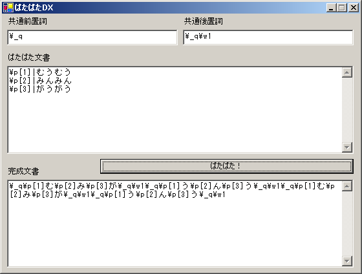Click inside the 完成文書 output text area
The image size is (362, 274).
click(x=175, y=224)
